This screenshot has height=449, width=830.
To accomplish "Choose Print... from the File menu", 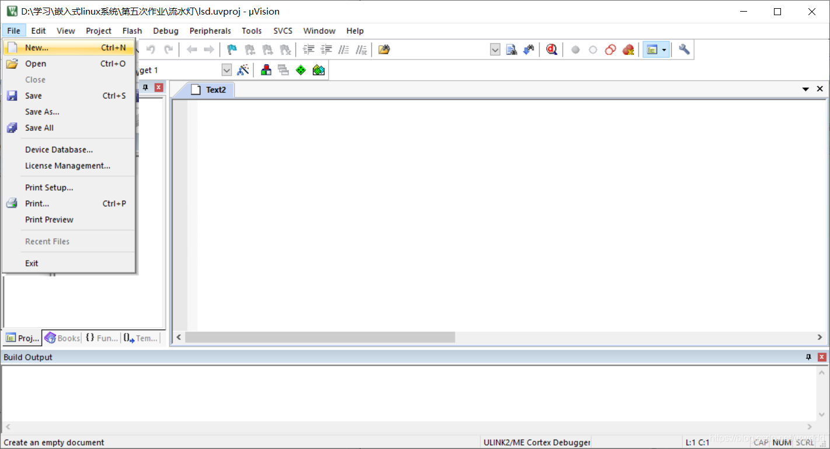I will pos(69,204).
